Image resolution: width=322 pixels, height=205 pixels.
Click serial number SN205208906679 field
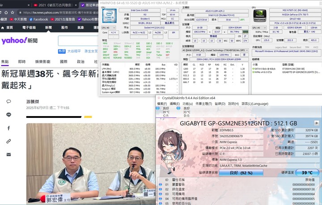coord(241,136)
